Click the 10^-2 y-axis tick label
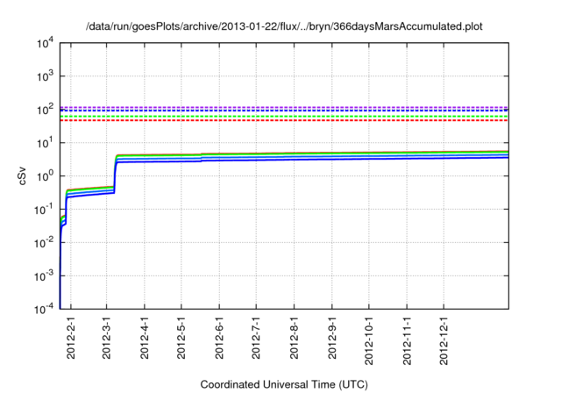561x393 pixels. coord(45,243)
